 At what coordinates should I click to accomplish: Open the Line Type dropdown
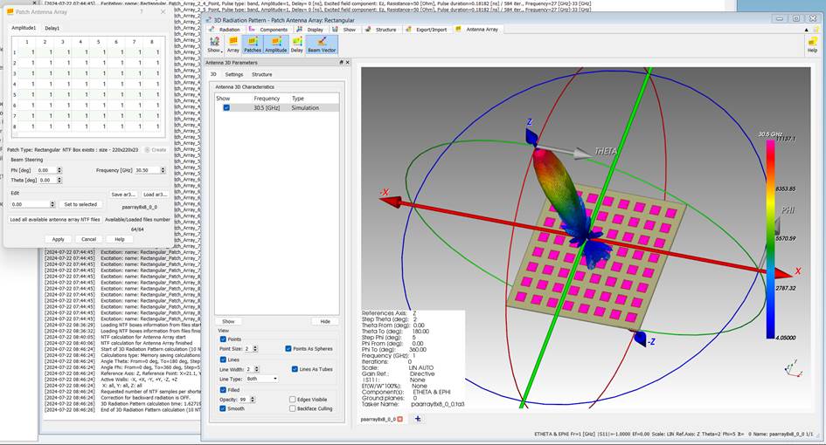click(262, 379)
